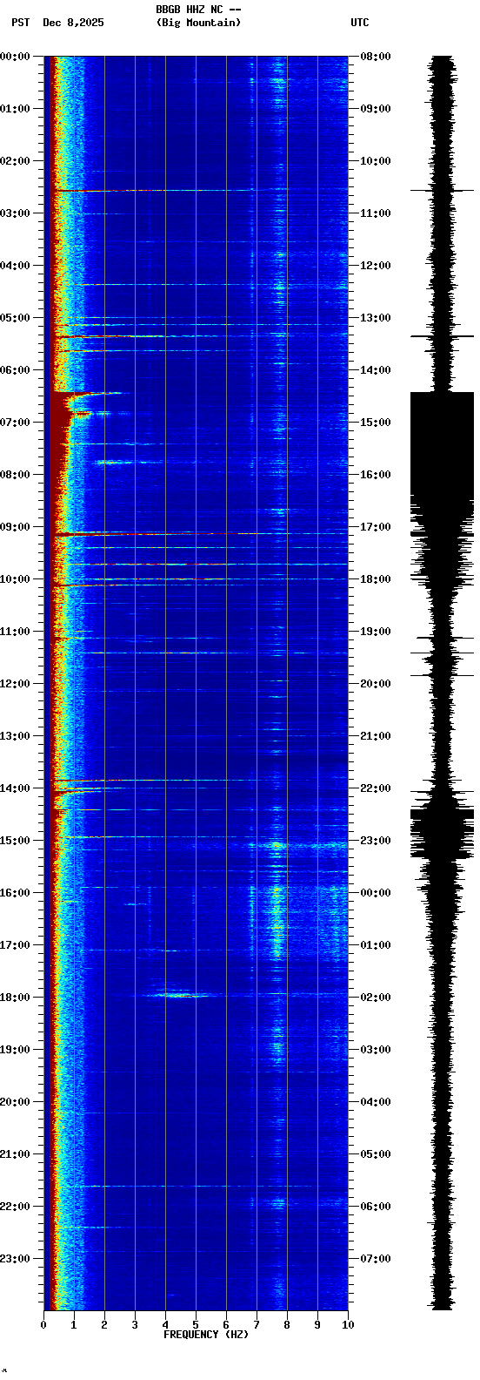This screenshot has height=1380, width=480.
Task: Click the '02:00' UTC time label
Action: pyautogui.click(x=376, y=998)
